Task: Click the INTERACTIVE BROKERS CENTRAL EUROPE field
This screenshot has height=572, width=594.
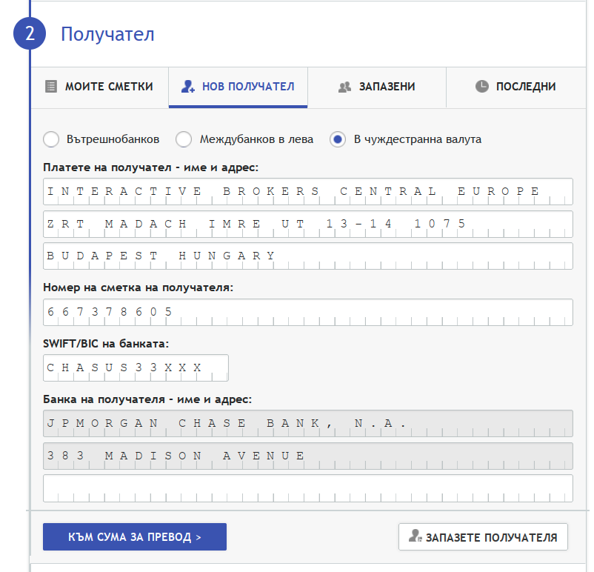Action: click(308, 191)
